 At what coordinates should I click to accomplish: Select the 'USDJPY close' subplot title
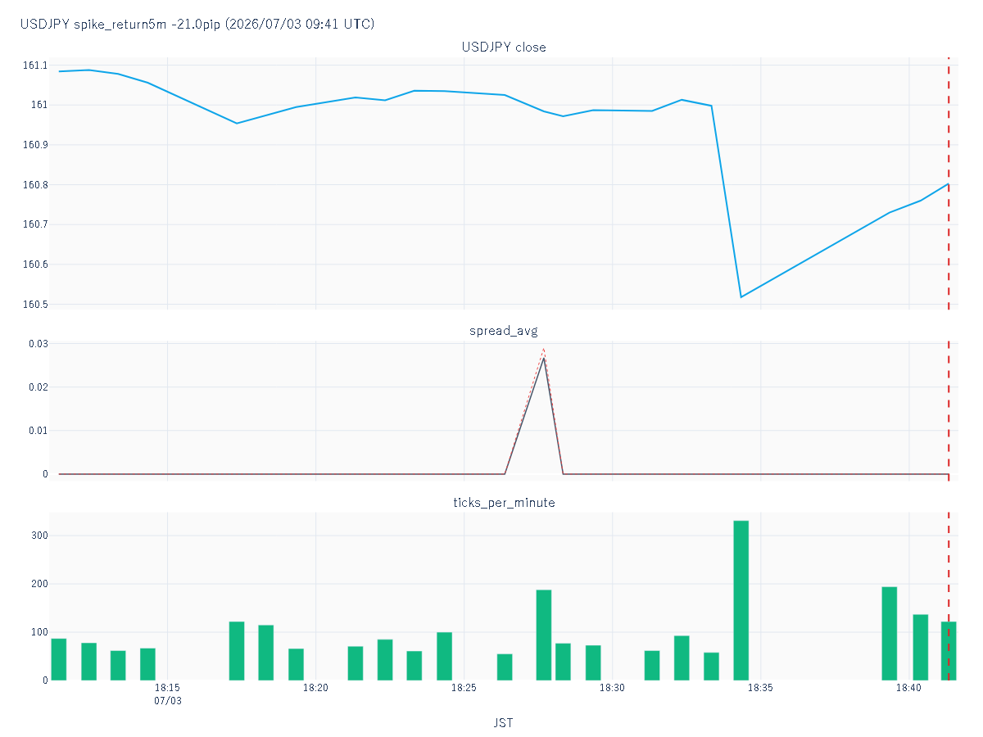point(504,47)
